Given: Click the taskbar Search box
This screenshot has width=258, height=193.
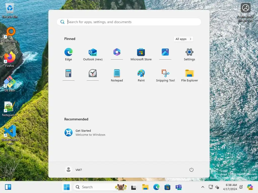Looking at the screenshot, I should (x=100, y=187).
